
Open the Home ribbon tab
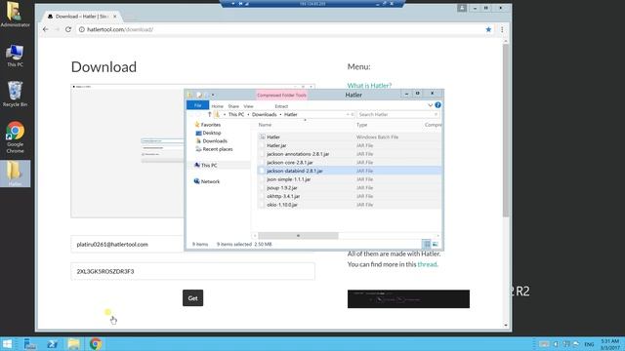click(x=217, y=106)
